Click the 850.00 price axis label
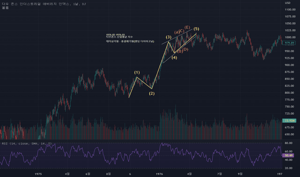Screen dimensions: 300x177 (x=289, y=79)
